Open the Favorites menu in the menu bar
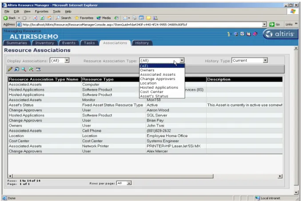This screenshot has width=303, height=201. click(x=42, y=12)
